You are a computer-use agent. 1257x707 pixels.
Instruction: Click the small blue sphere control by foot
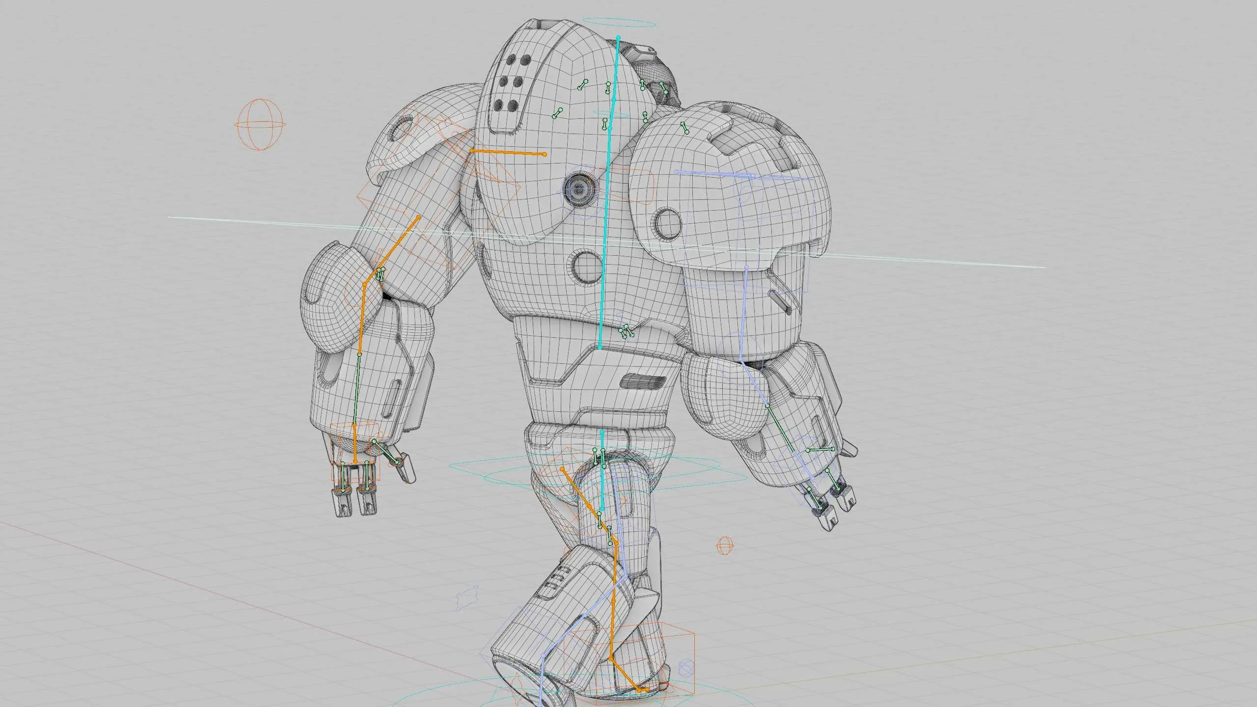(x=686, y=668)
